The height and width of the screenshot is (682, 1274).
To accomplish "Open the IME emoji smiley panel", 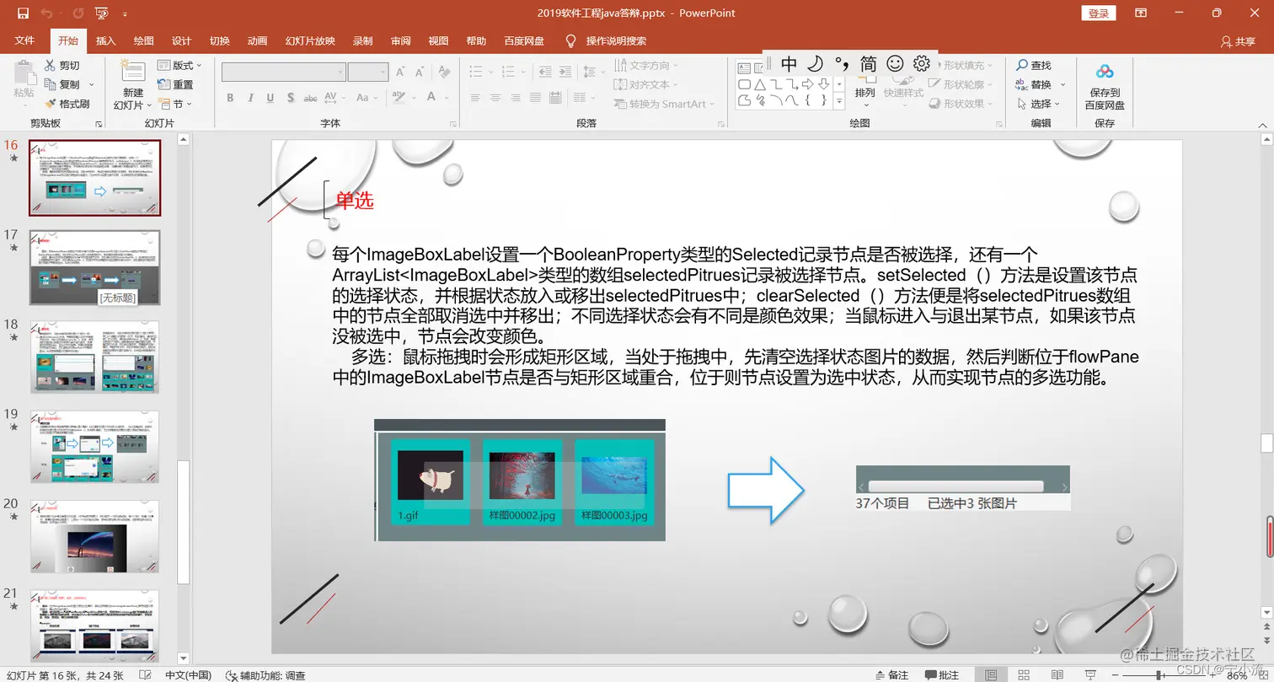I will 895,63.
